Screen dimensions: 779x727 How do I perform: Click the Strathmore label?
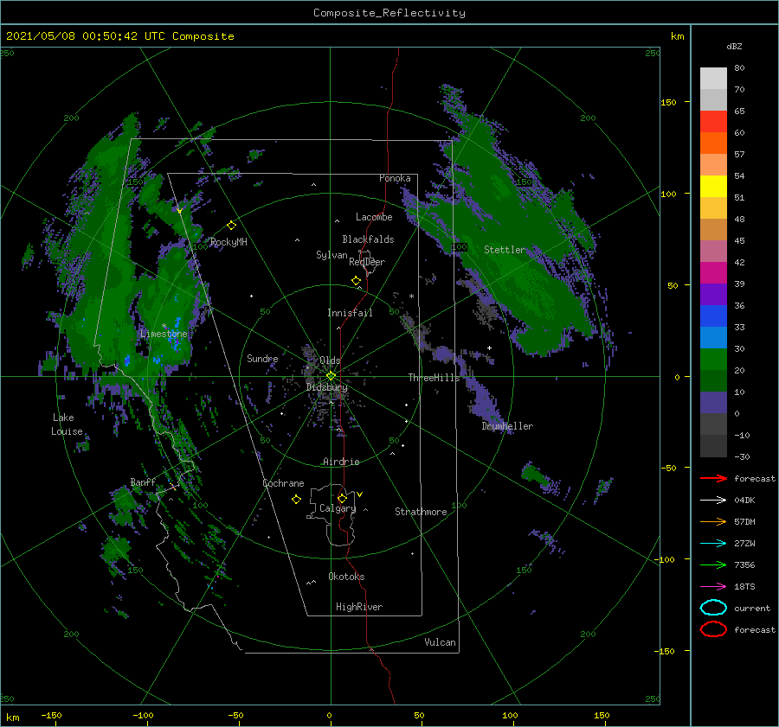(x=421, y=512)
